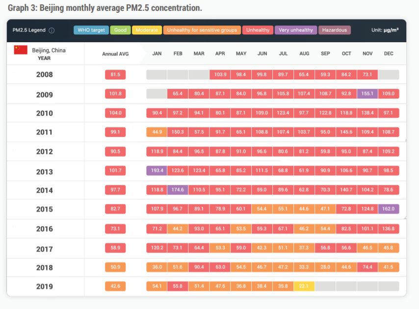Click the 2015 annual average 82.7
The width and height of the screenshot is (419, 309).
point(115,209)
